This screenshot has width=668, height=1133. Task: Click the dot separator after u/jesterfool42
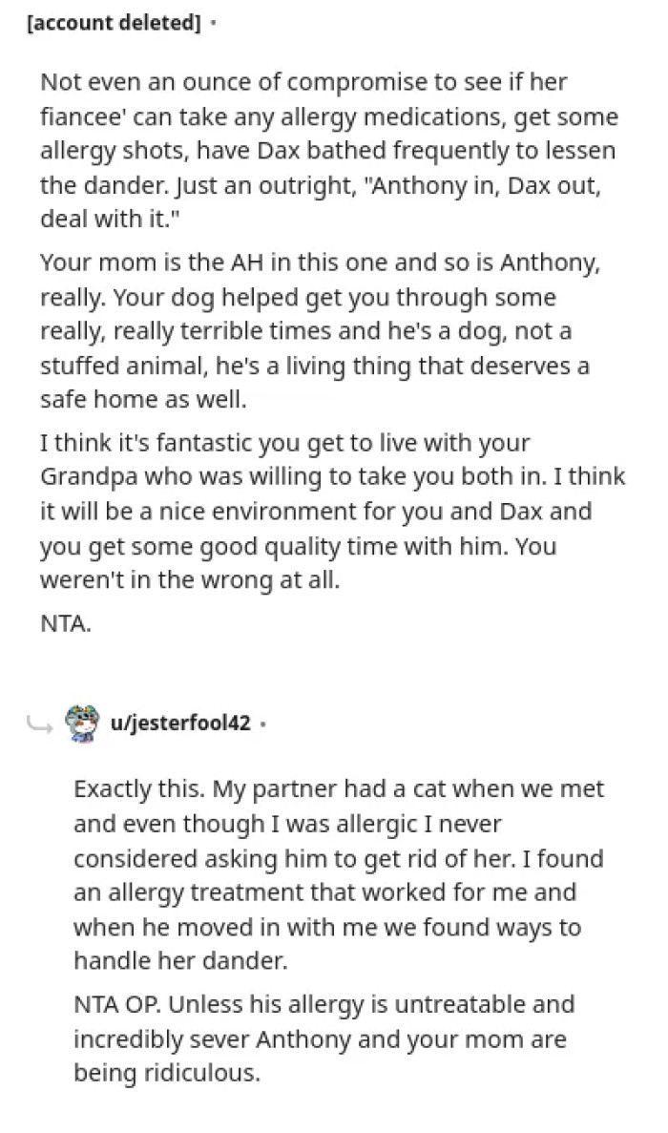(263, 724)
